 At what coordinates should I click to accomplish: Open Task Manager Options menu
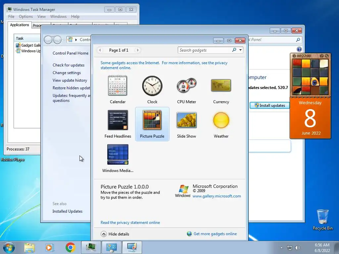(26, 17)
